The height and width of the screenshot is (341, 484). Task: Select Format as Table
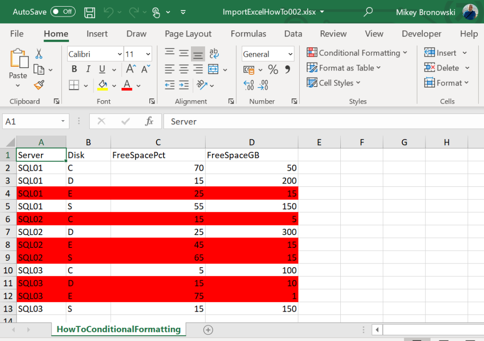point(344,68)
